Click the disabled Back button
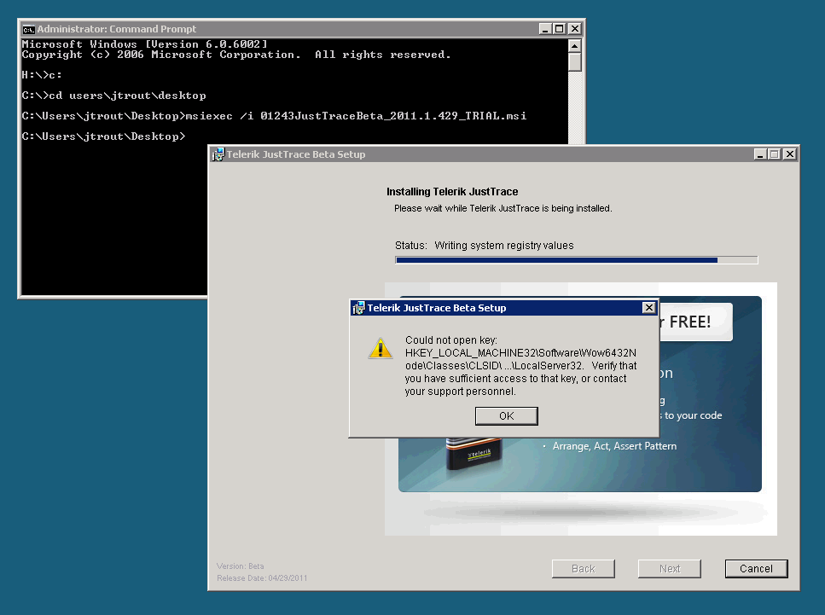Image resolution: width=825 pixels, height=615 pixels. [583, 568]
